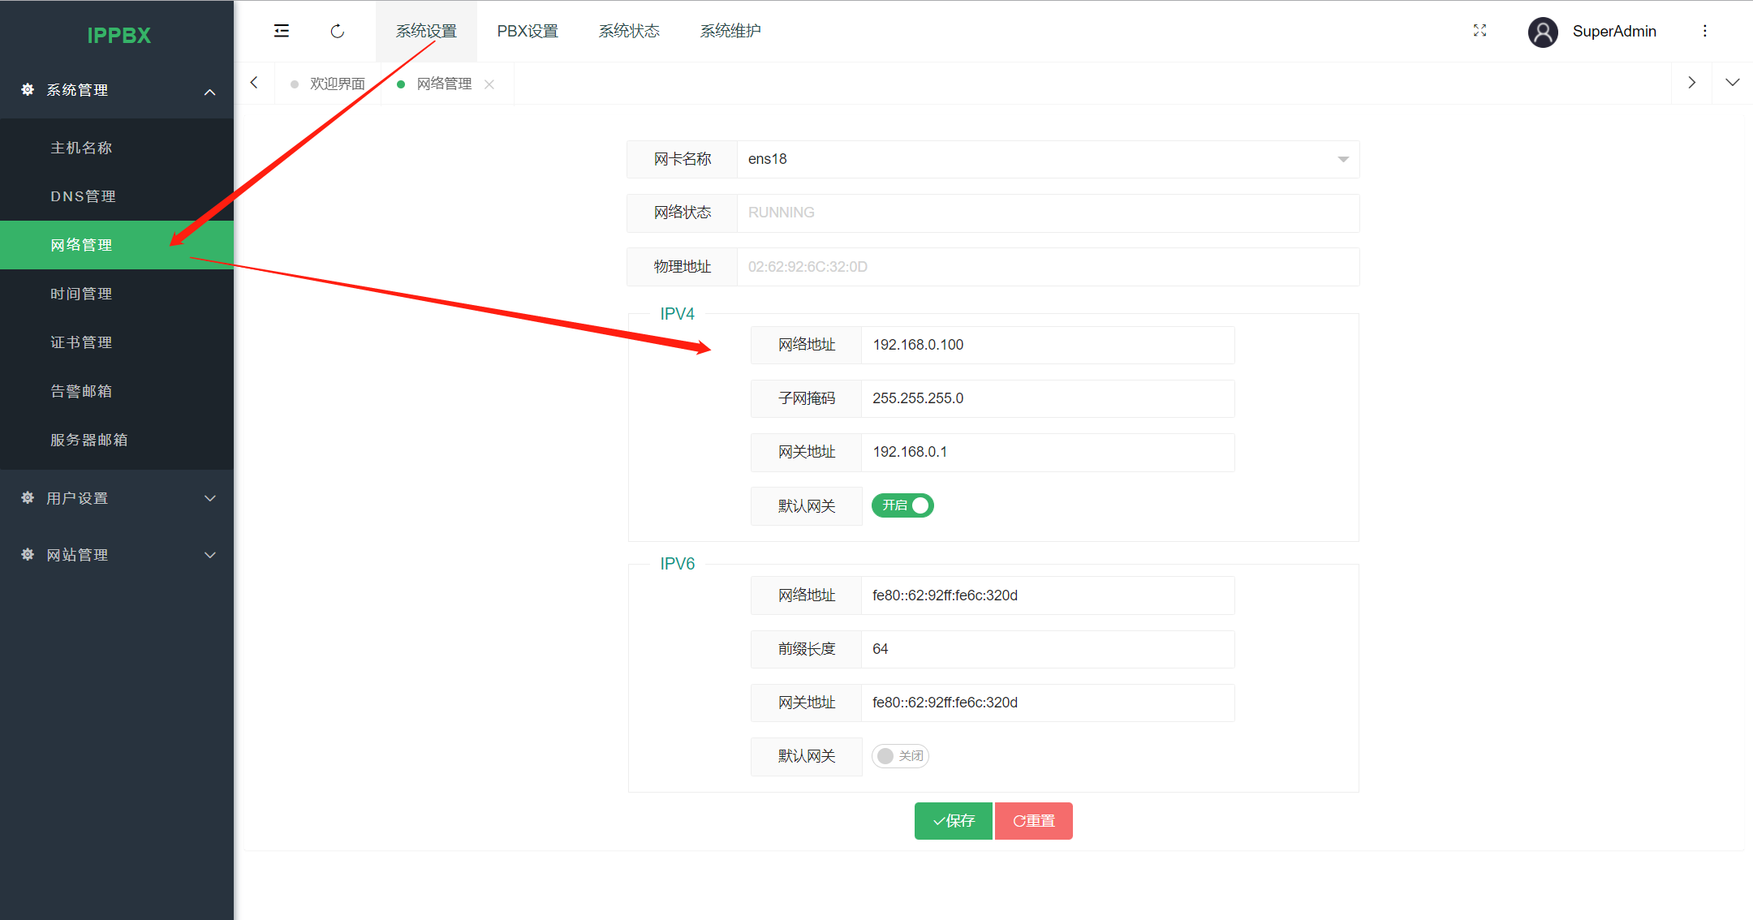The width and height of the screenshot is (1753, 920).
Task: Click the IPV4 网络地址 input field
Action: point(1048,345)
